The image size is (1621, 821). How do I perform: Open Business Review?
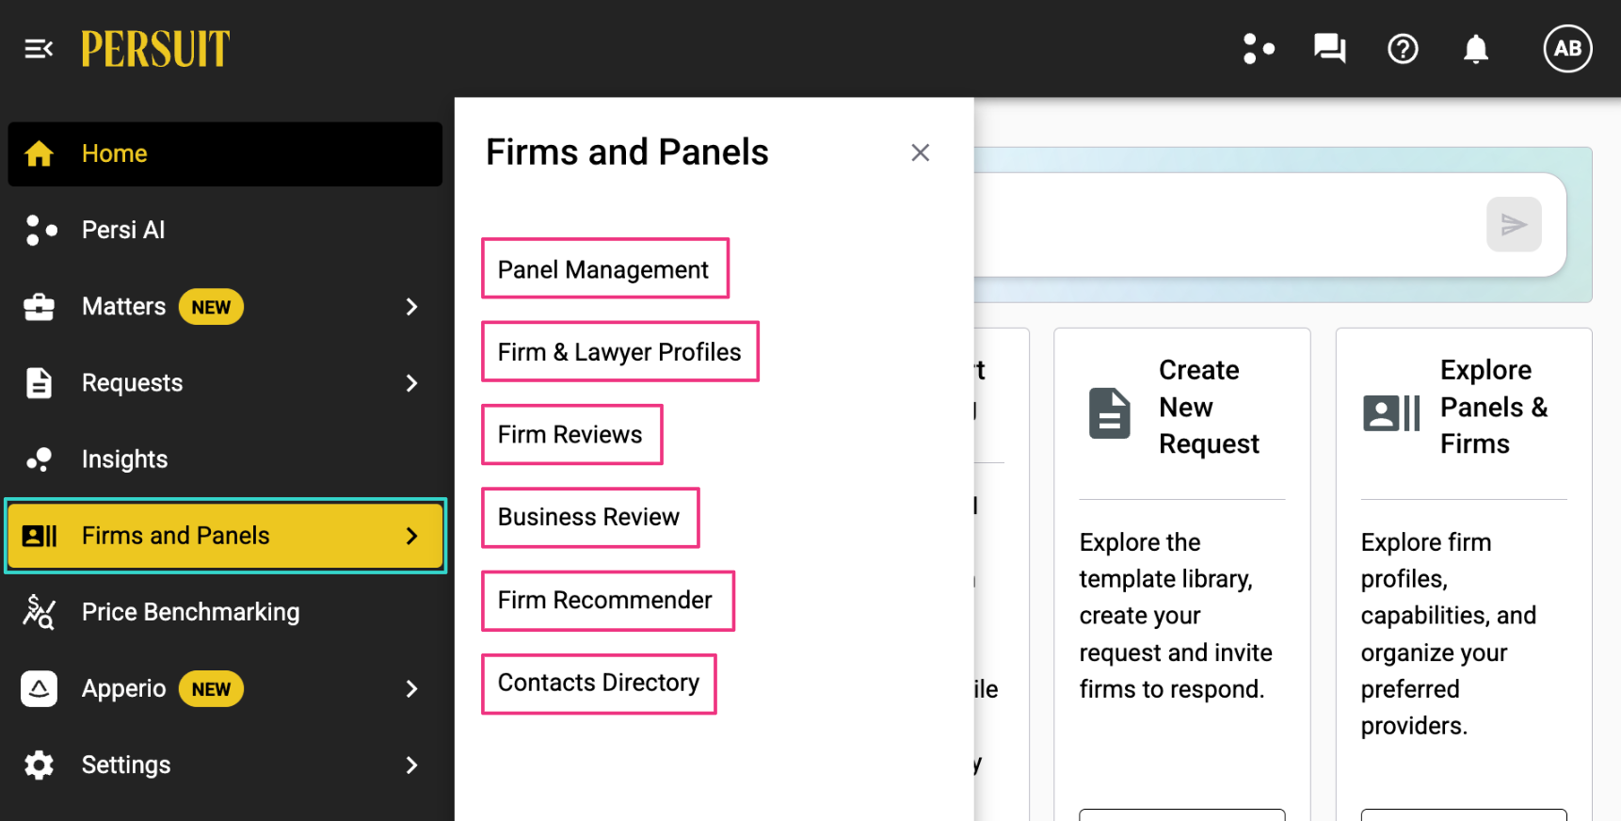coord(589,517)
